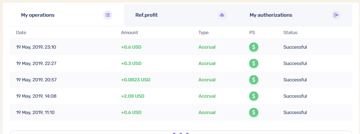360x134 pixels.
Task: Click the dollar icon in the 14:08 row
Action: (x=254, y=96)
